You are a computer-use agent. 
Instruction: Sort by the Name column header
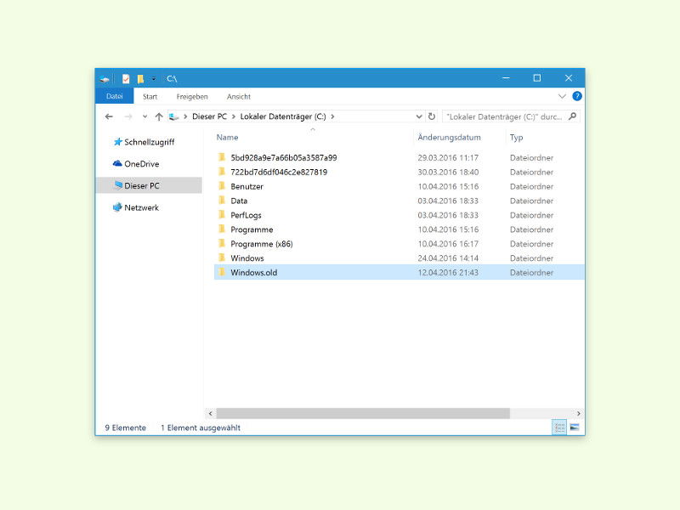[x=227, y=137]
